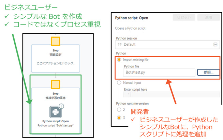Click the Python script action icon
The width and height of the screenshot is (223, 140).
55,112
